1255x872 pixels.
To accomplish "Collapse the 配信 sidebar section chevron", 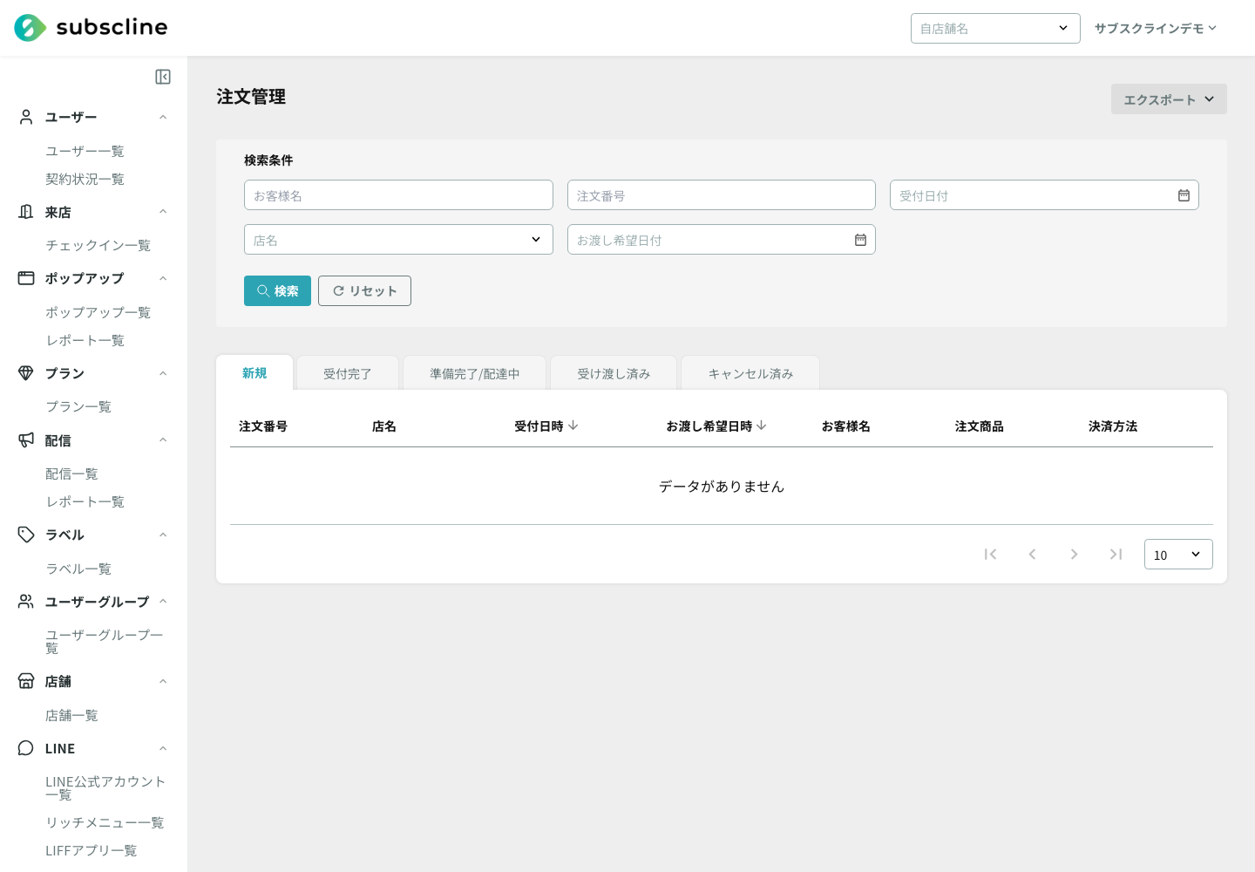I will tap(163, 440).
